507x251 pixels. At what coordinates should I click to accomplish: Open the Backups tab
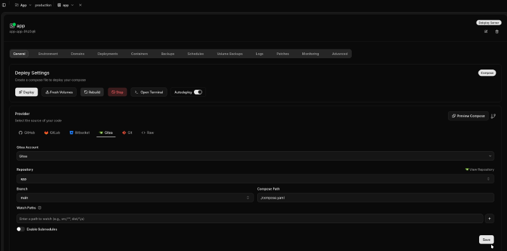(x=168, y=54)
